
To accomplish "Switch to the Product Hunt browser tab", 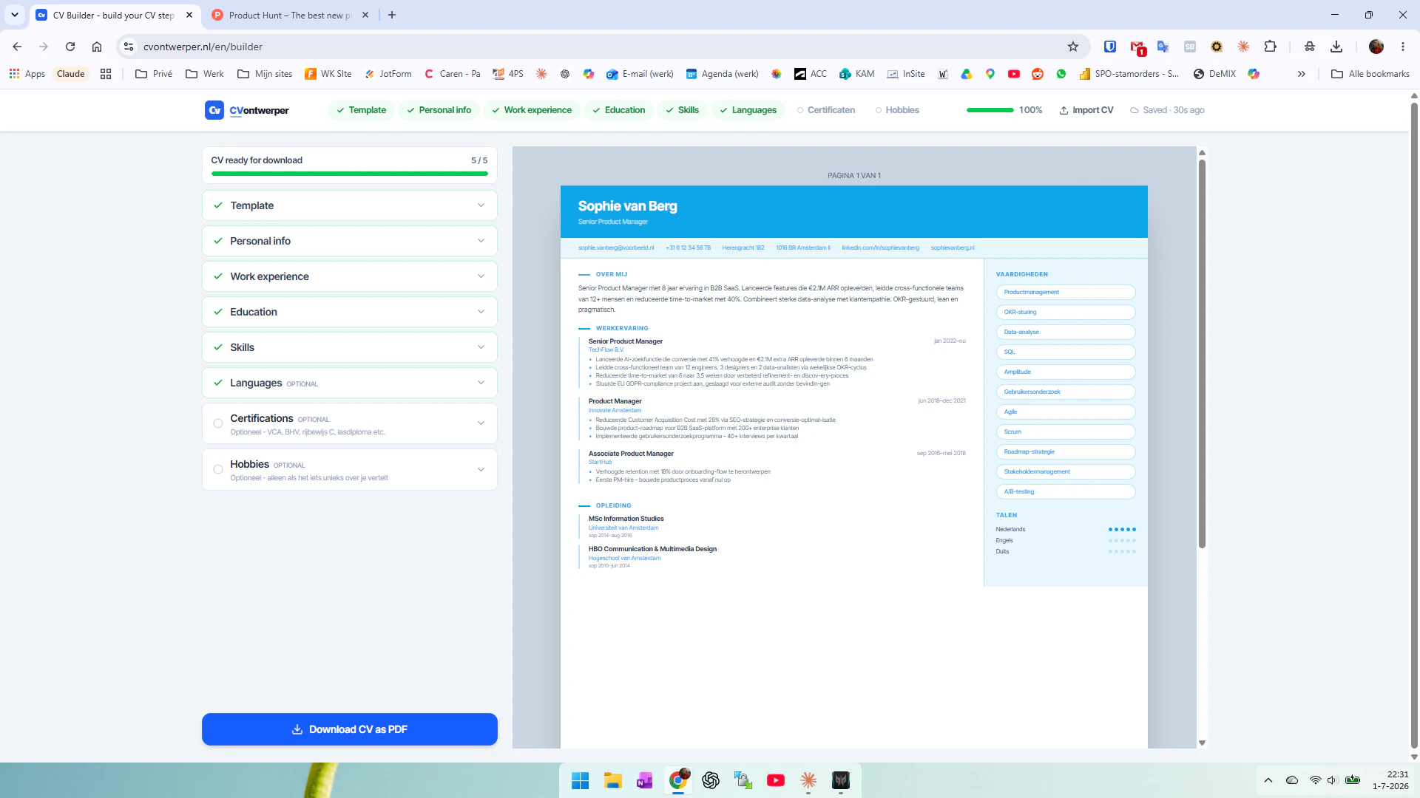I will pyautogui.click(x=289, y=15).
